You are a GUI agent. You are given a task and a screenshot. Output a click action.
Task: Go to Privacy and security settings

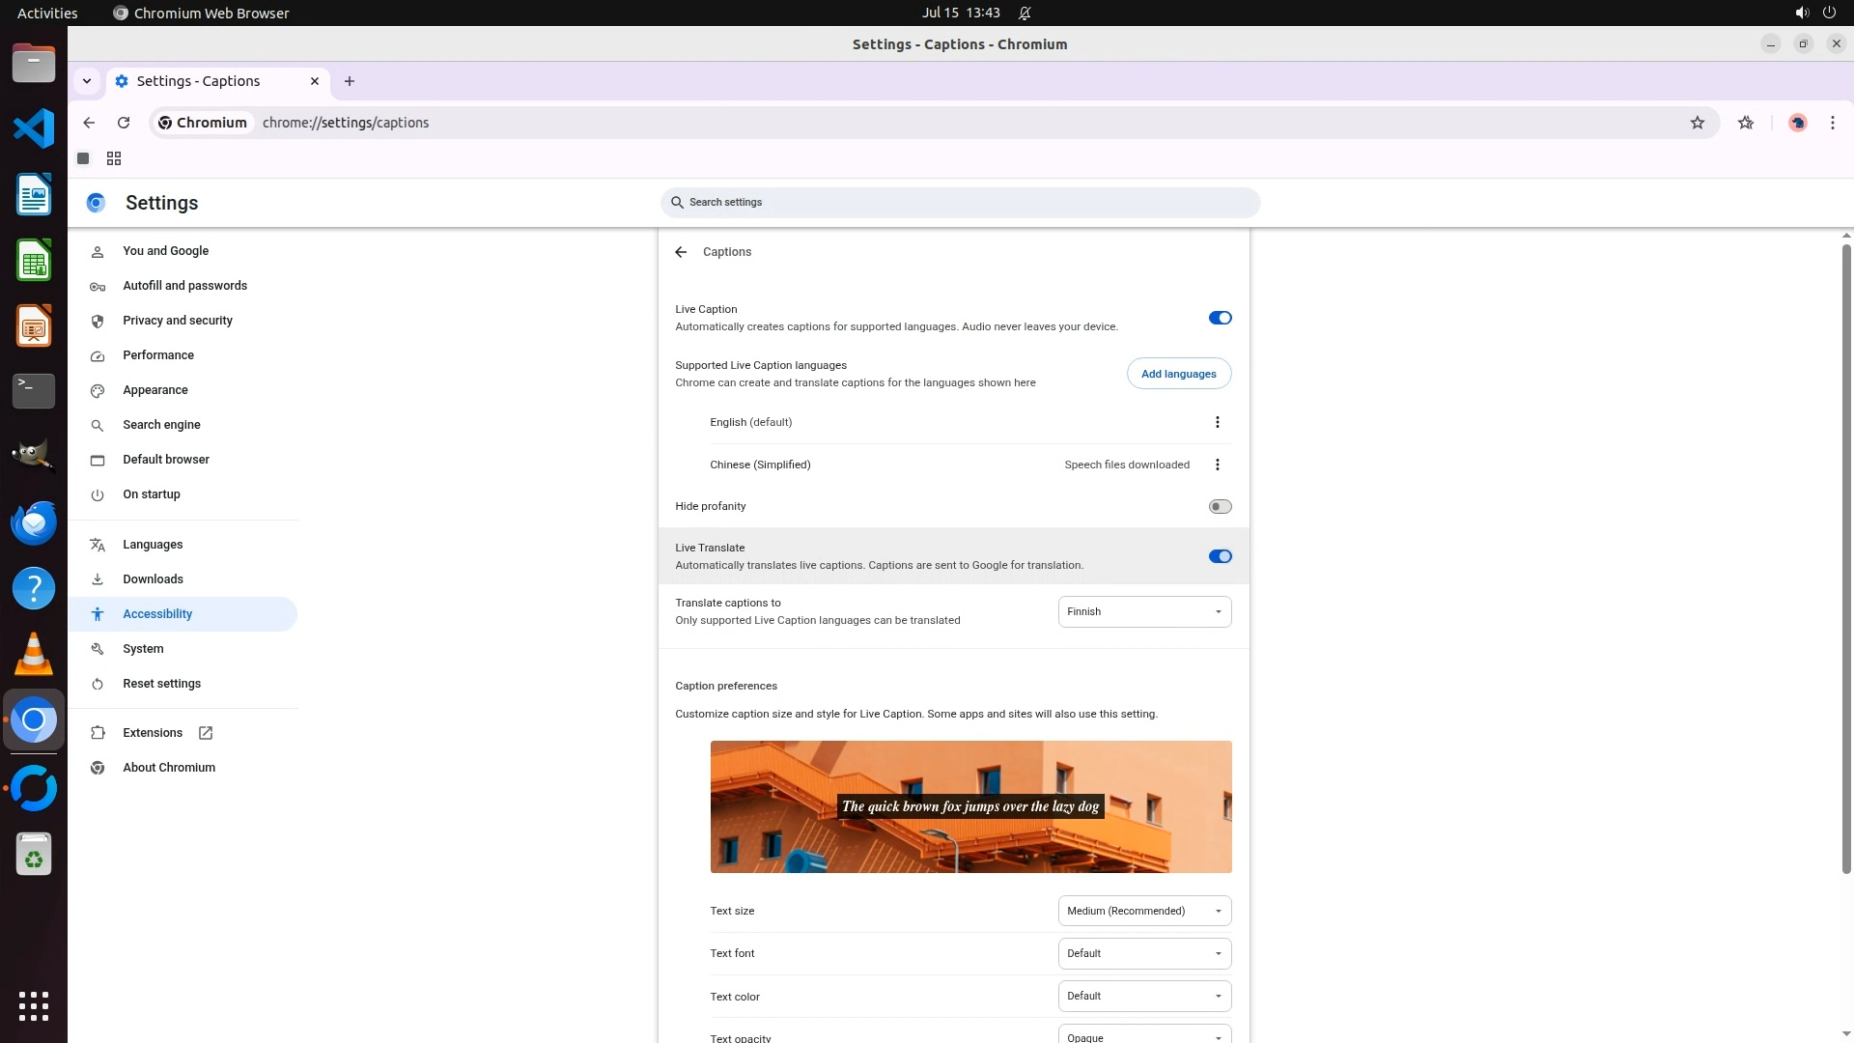(178, 321)
